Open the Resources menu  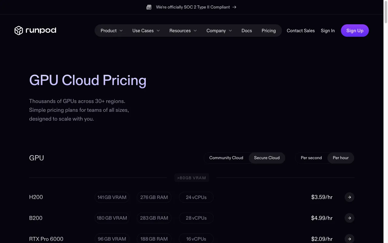183,31
